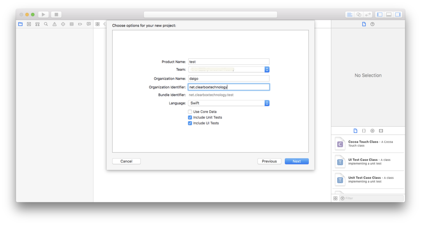Click the Organization Name field
421x225 pixels.
point(229,79)
